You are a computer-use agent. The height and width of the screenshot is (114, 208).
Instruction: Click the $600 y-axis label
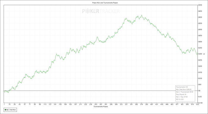(200, 17)
